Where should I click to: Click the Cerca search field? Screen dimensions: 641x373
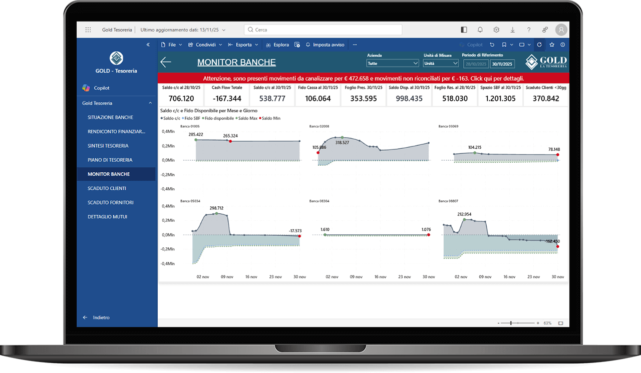point(323,30)
